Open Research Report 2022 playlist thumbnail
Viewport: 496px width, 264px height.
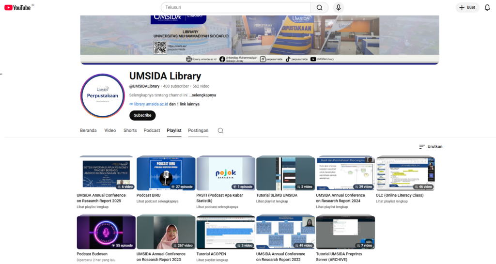pyautogui.click(x=286, y=233)
